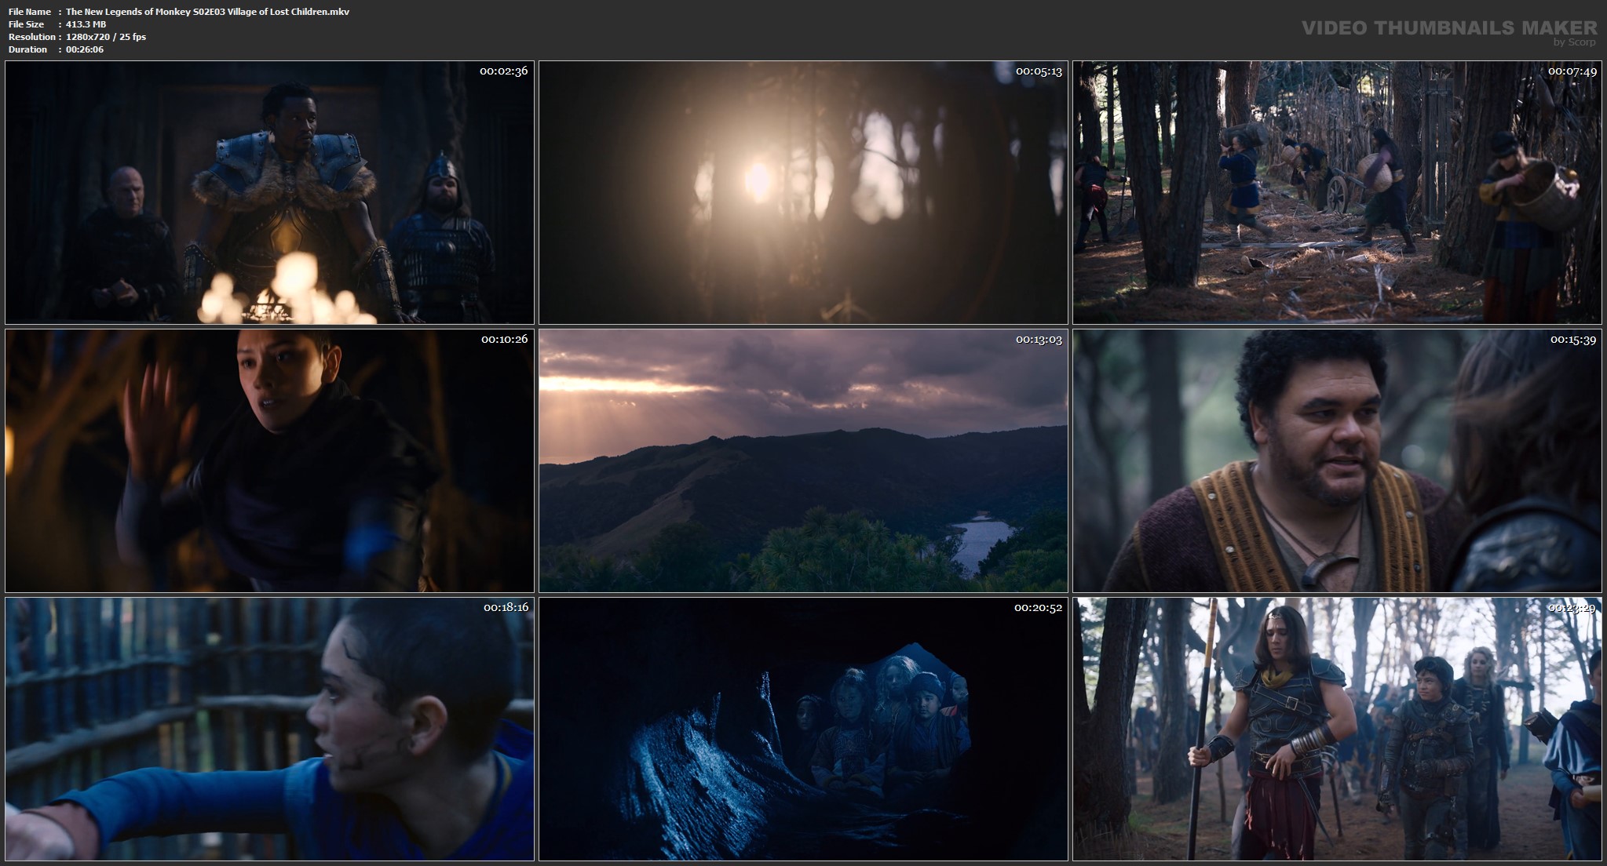Click the sun flare thumbnail at 00:05:13
The image size is (1607, 866).
803,192
